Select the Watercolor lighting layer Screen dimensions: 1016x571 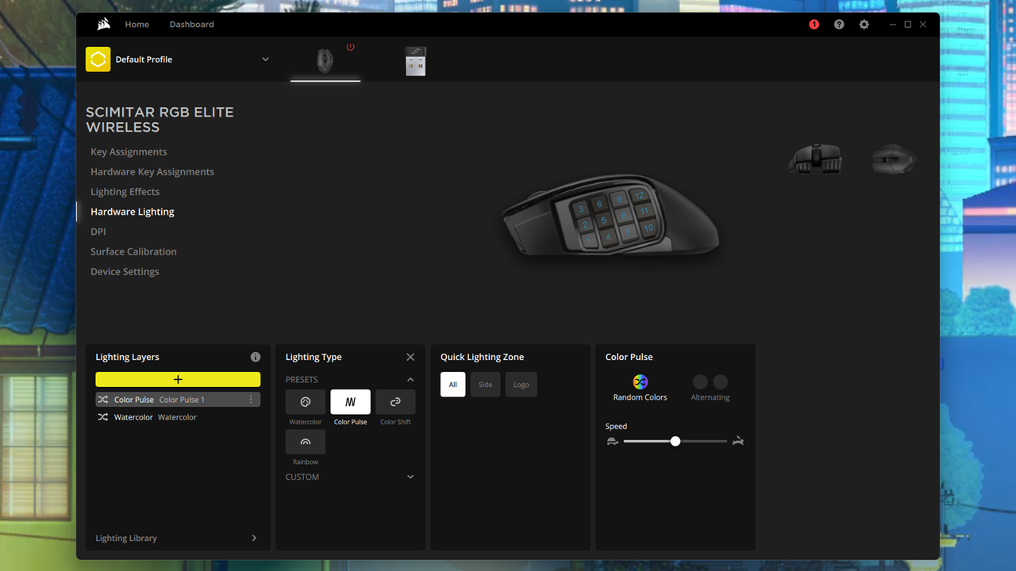(178, 417)
